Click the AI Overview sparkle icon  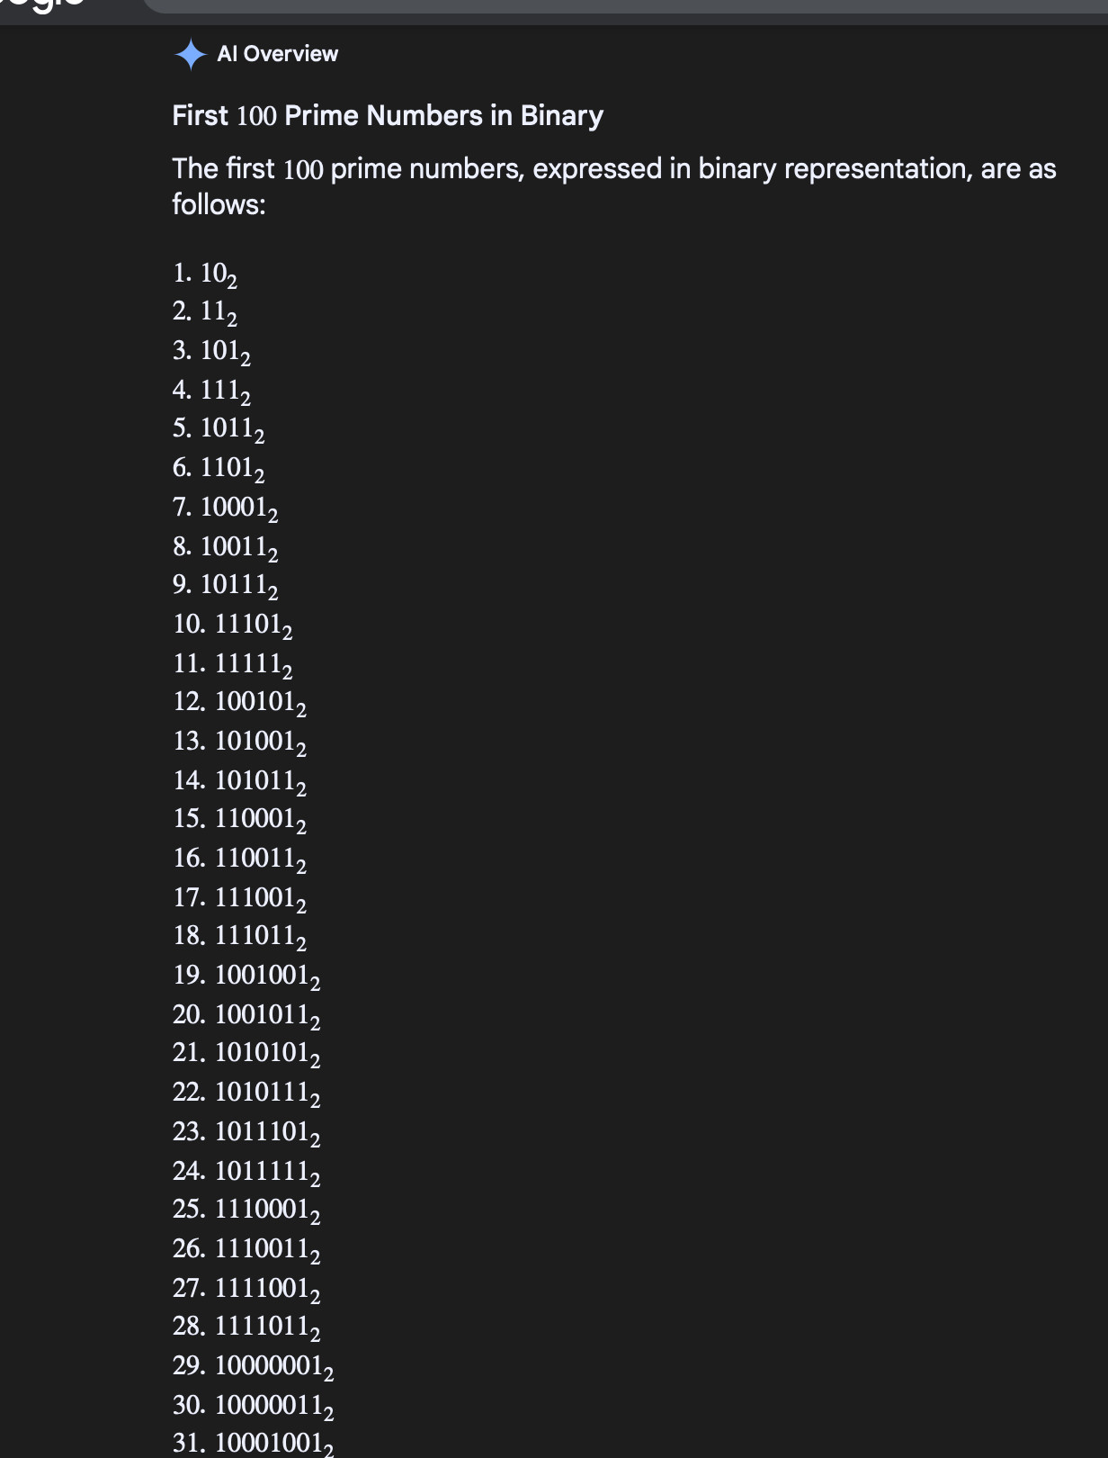[x=190, y=54]
